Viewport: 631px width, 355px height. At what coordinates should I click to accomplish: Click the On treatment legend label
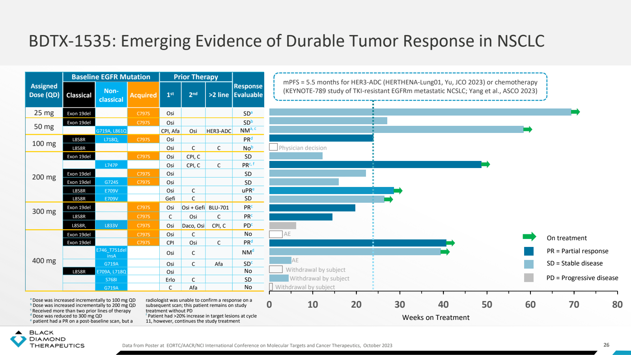tap(567, 238)
